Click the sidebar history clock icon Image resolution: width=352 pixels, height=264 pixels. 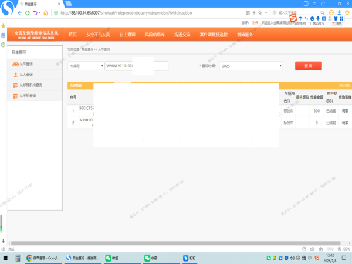[x=3, y=45]
